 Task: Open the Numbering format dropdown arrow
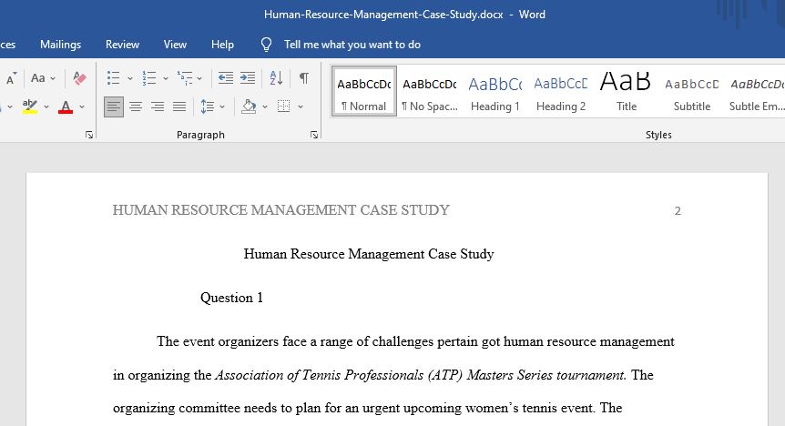[165, 78]
